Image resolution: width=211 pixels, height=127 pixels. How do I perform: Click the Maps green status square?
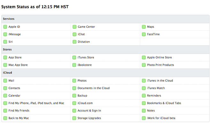coord(144,27)
